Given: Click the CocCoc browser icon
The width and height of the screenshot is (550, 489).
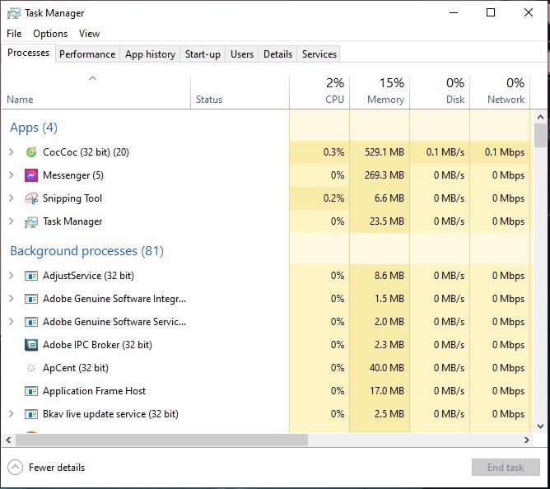Looking at the screenshot, I should tap(31, 152).
